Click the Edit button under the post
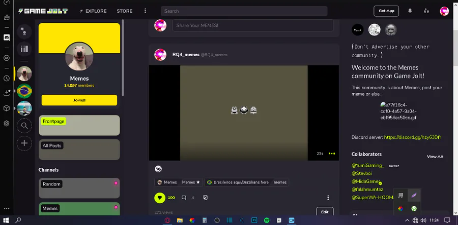This screenshot has height=225, width=458. [x=325, y=212]
